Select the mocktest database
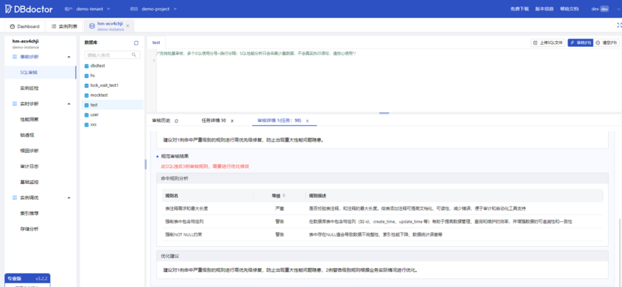 [112, 95]
